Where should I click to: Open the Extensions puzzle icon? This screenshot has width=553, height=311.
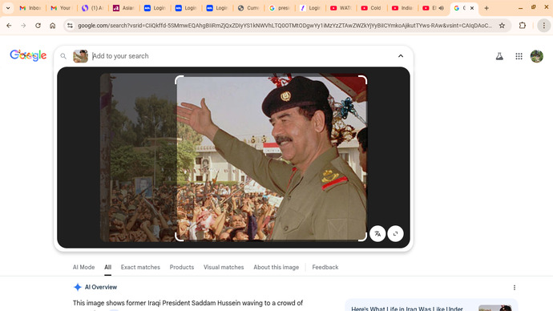point(523,26)
